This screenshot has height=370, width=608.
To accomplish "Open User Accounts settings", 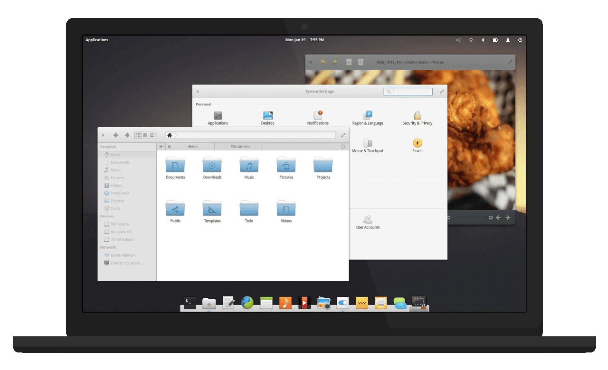I will point(367,220).
